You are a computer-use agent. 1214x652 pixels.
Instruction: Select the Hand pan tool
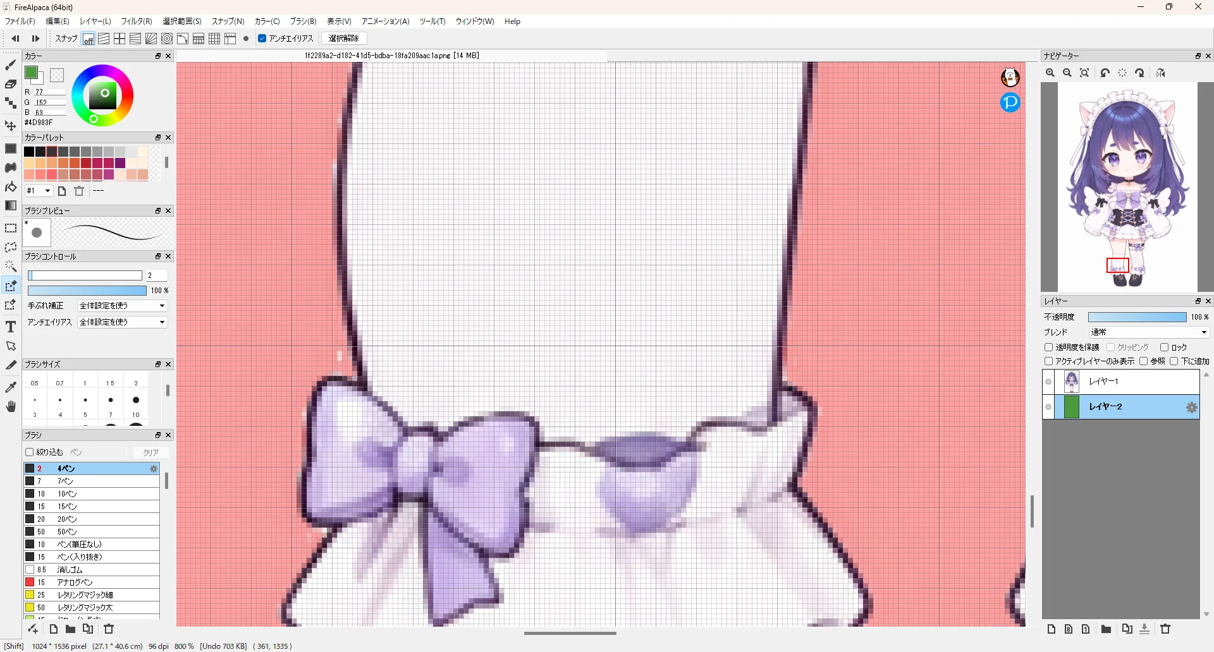pyautogui.click(x=11, y=406)
